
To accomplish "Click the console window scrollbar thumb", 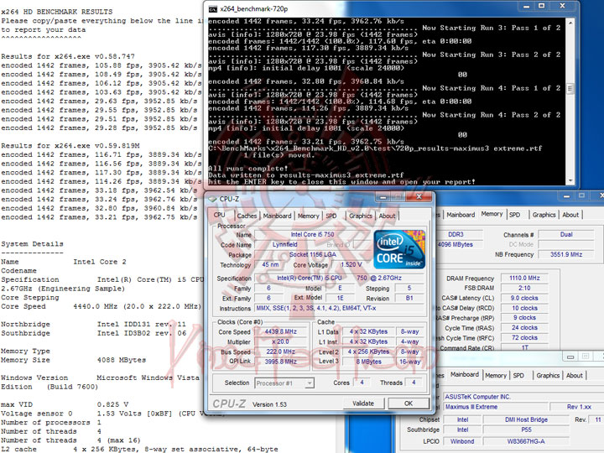I will [x=570, y=89].
